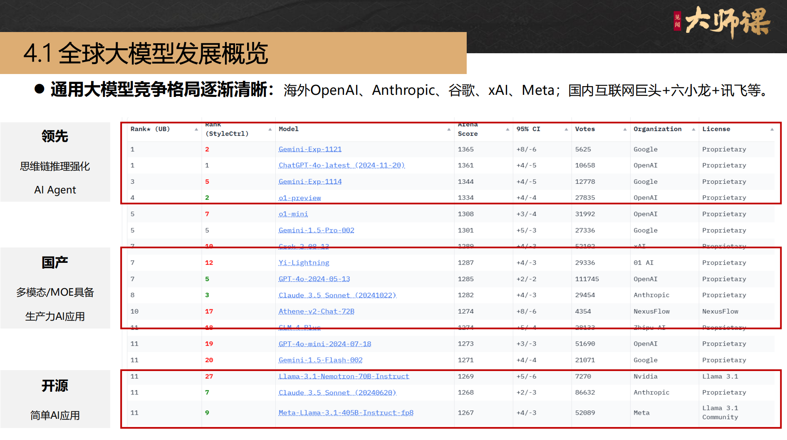Open the Yi-Lightning model link
787x440 pixels.
304,263
